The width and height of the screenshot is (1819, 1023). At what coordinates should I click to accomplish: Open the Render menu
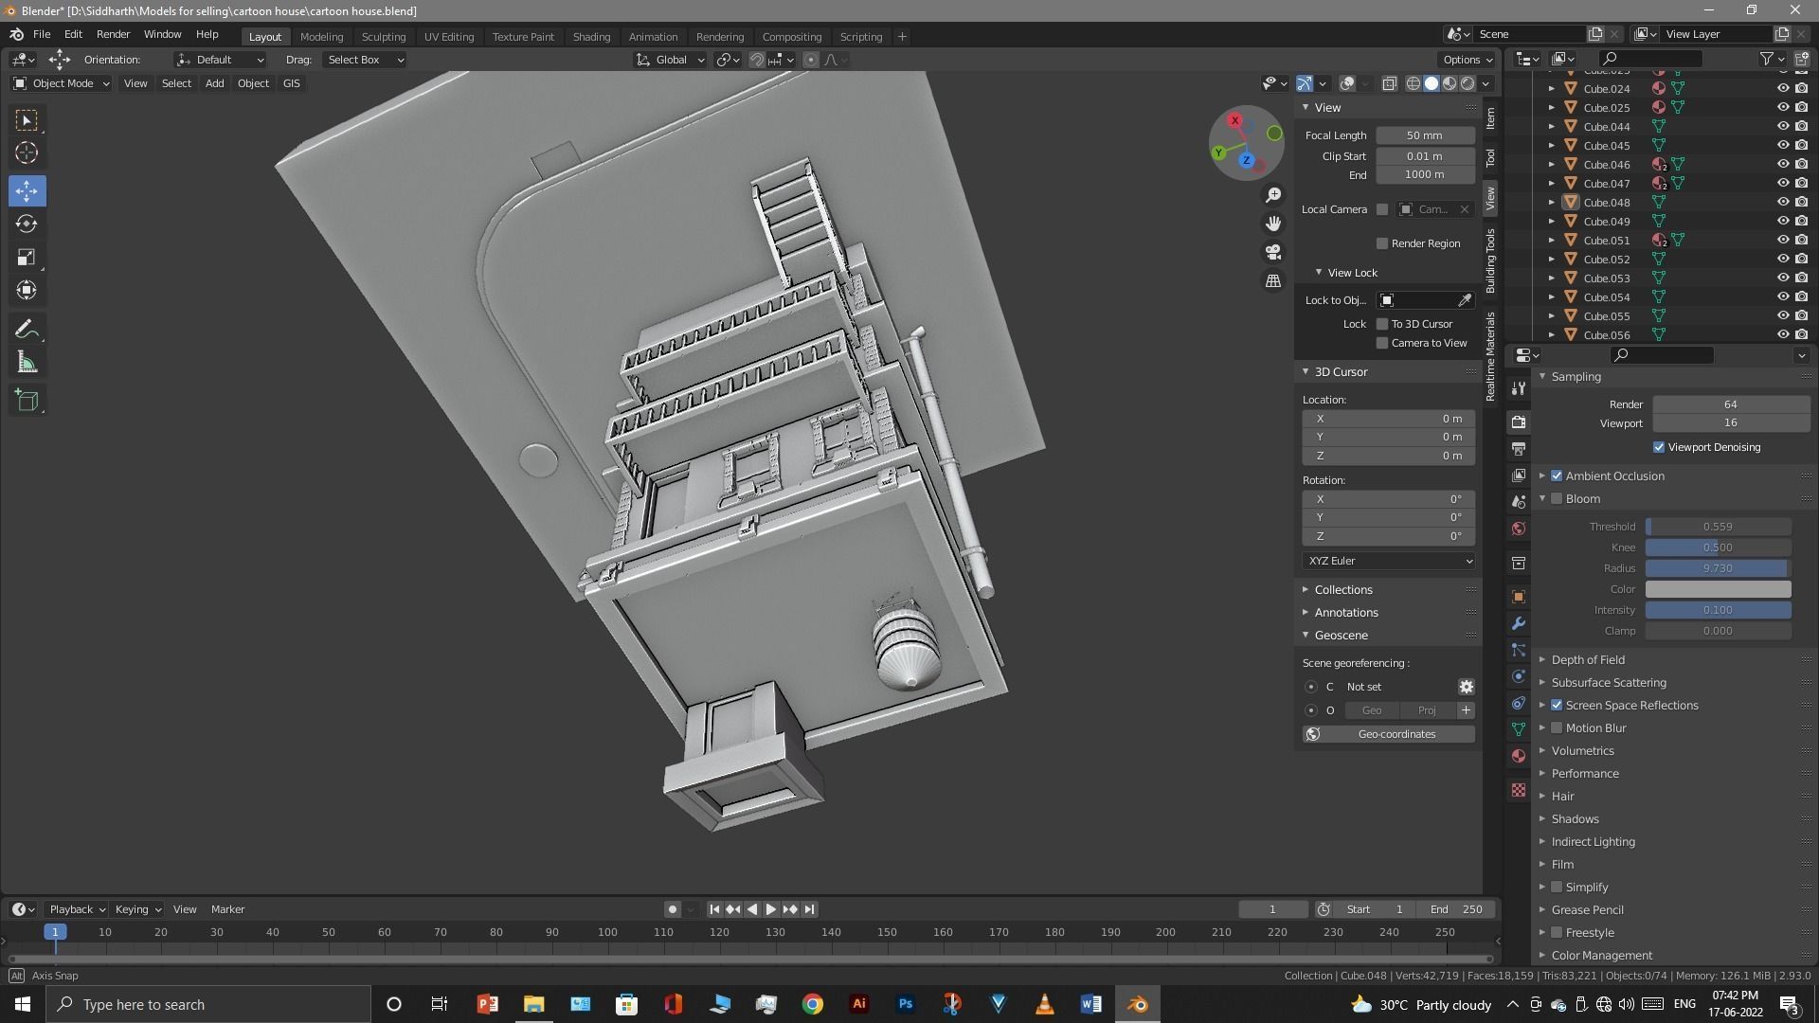pyautogui.click(x=113, y=34)
